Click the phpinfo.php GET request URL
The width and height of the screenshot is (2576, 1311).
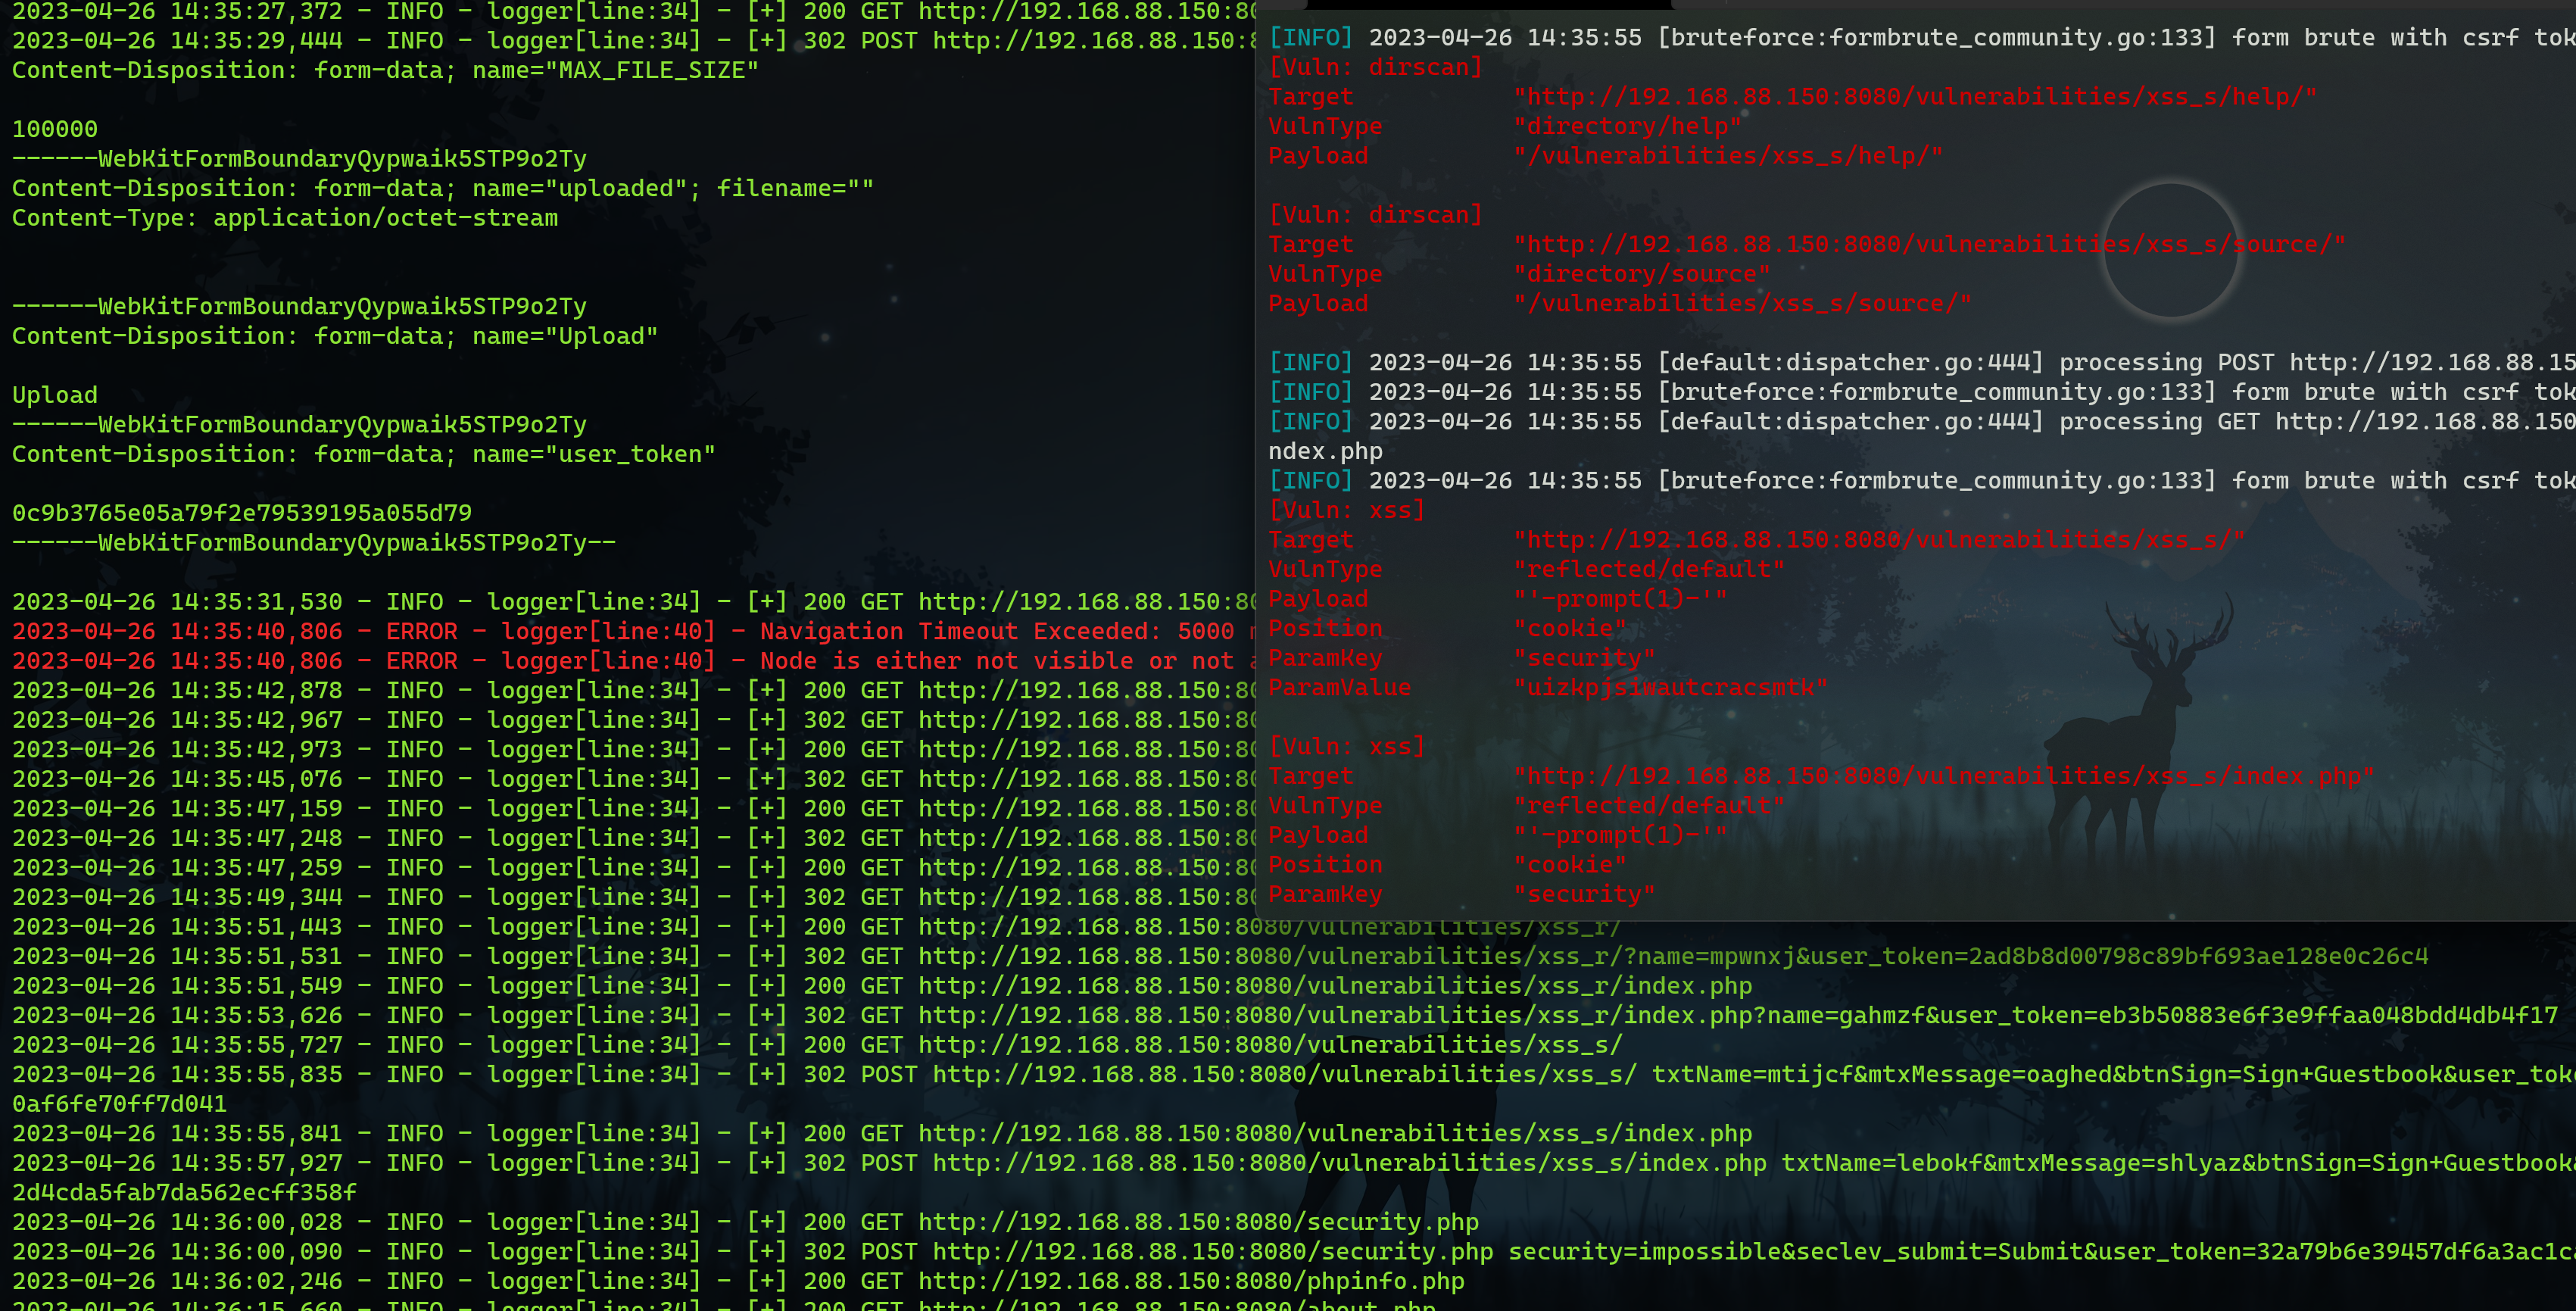click(1190, 1282)
